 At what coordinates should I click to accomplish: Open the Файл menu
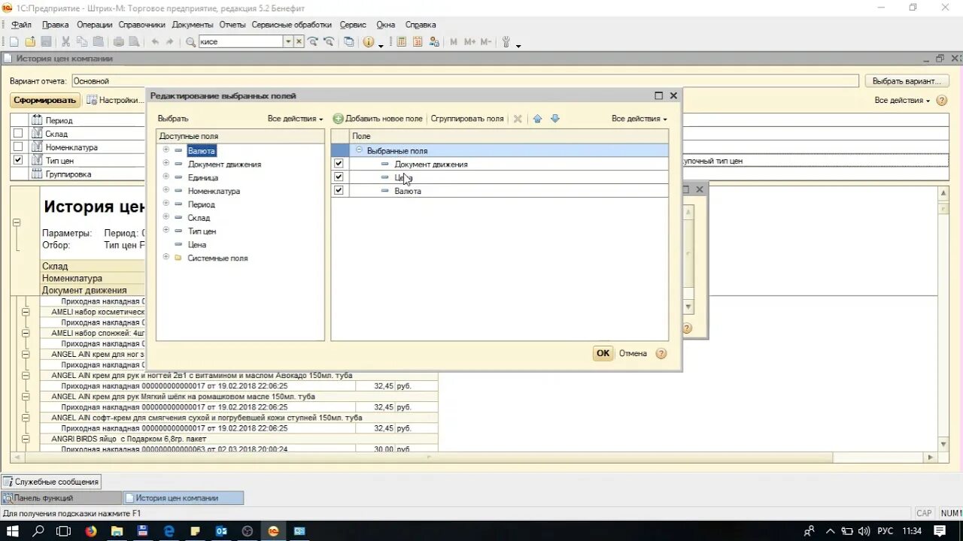[x=21, y=25]
